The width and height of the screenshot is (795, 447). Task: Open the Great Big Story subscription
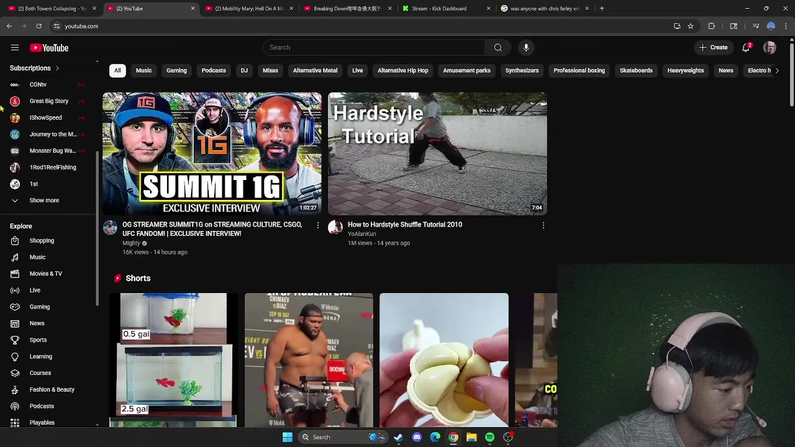point(48,101)
